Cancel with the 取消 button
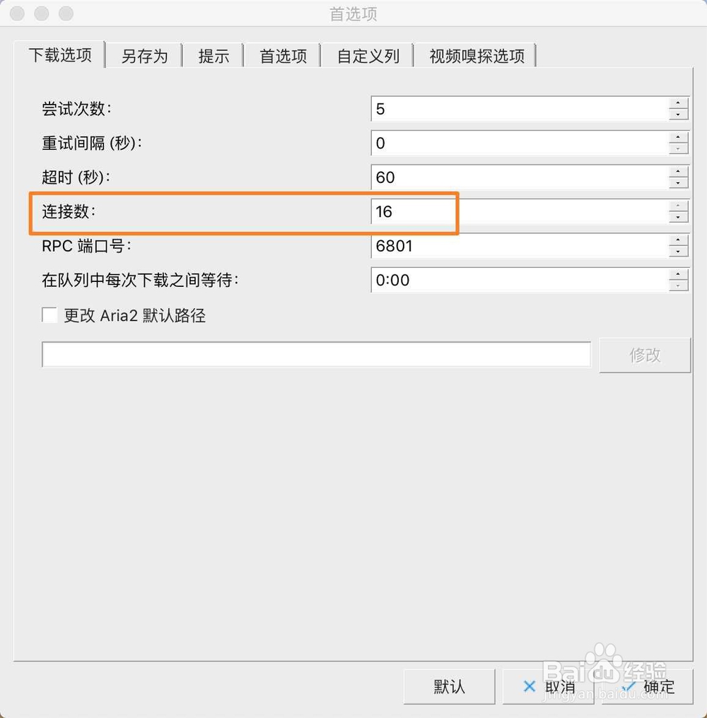 pyautogui.click(x=548, y=686)
